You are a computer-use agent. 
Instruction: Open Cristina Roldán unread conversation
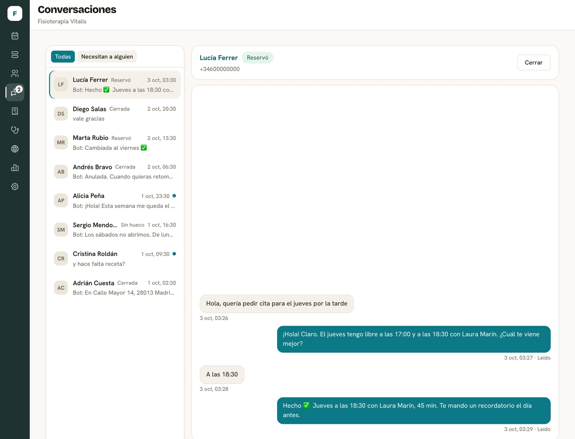[115, 259]
